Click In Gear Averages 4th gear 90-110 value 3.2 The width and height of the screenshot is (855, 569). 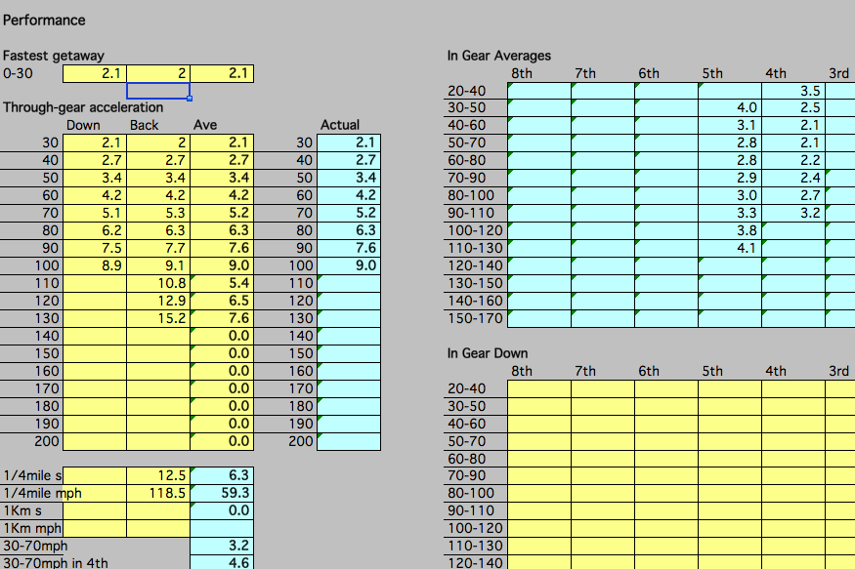tap(793, 213)
